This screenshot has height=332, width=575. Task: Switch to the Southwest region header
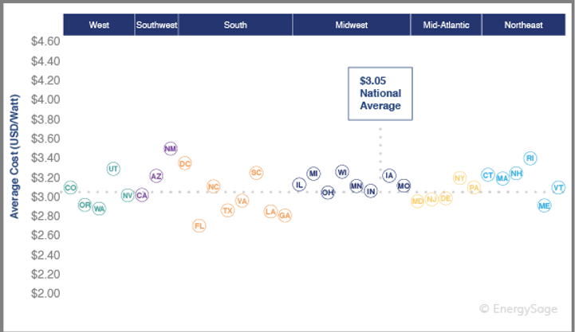(x=156, y=25)
